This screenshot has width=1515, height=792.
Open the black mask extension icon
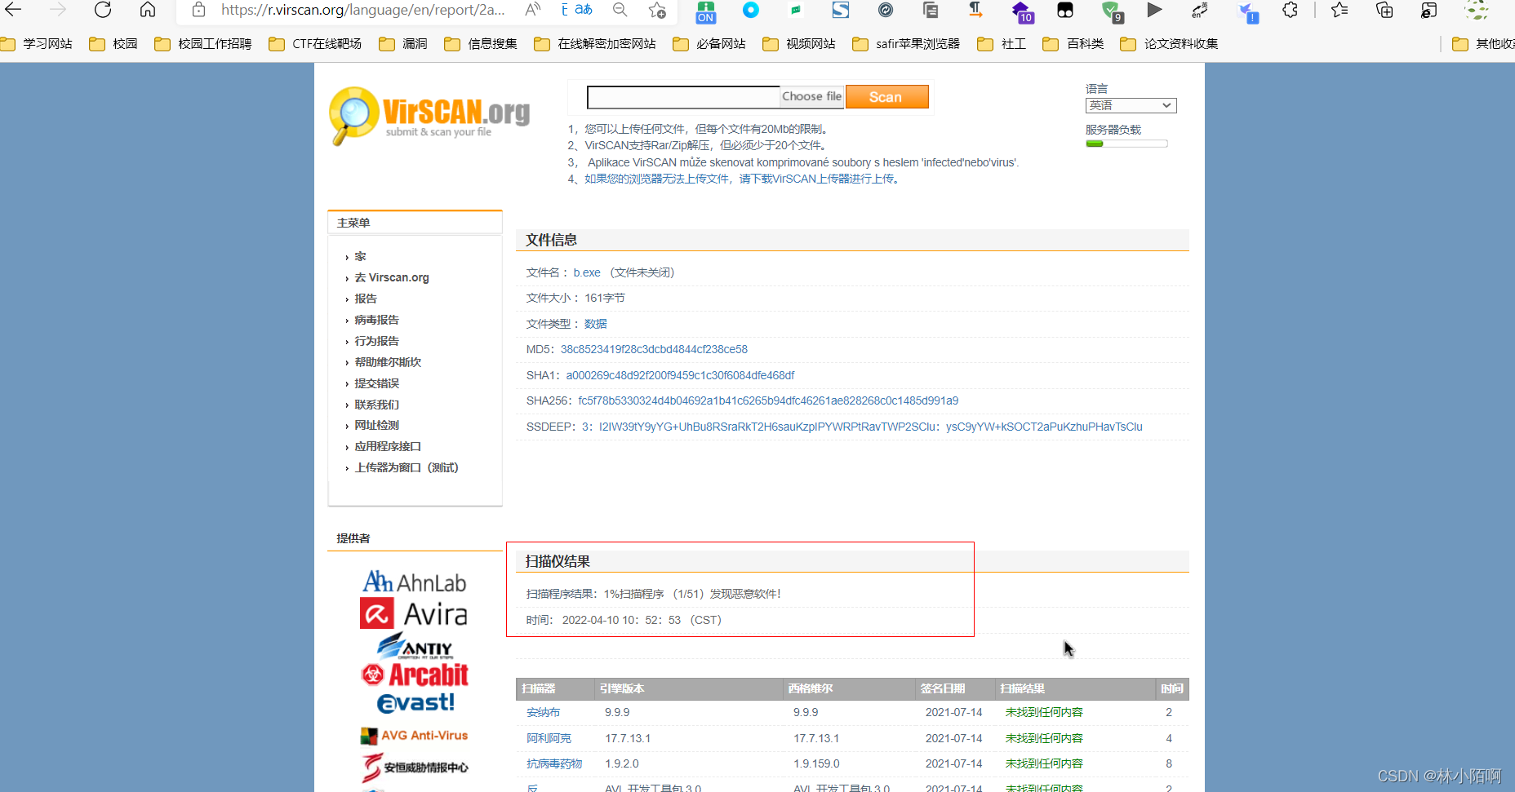click(1065, 10)
